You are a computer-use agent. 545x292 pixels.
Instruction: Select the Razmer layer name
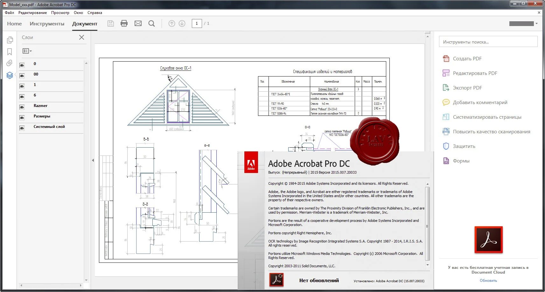click(x=40, y=106)
